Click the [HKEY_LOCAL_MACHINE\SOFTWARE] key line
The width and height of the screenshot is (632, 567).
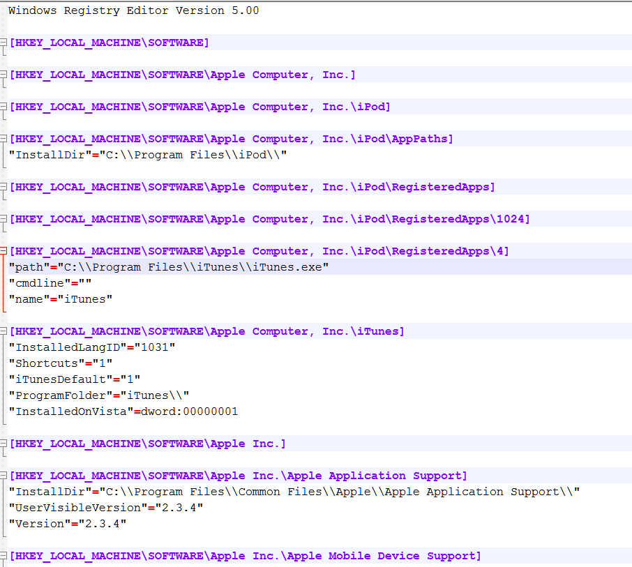[x=110, y=43]
